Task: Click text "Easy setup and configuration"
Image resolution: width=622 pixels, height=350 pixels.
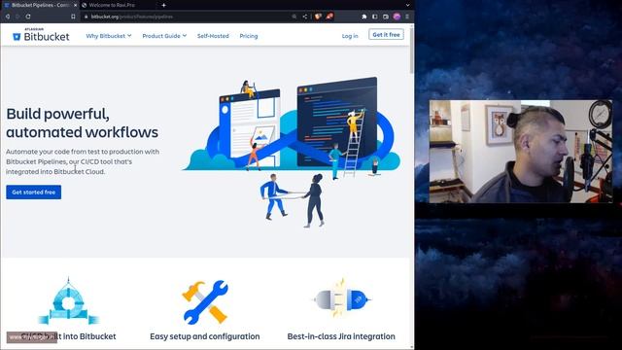Action: coord(205,336)
